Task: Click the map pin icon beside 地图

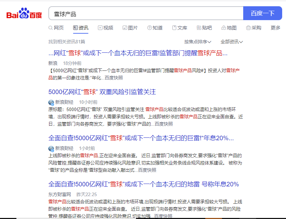Action: (224, 28)
